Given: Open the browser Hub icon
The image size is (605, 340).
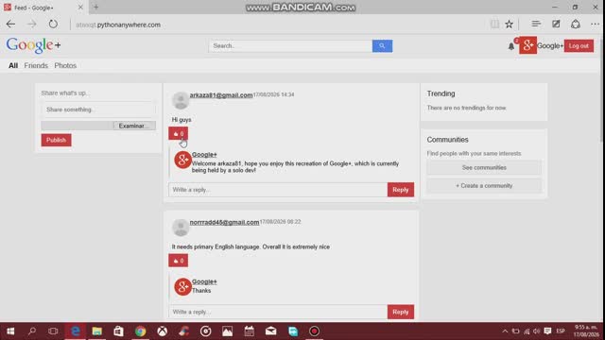Looking at the screenshot, I should tap(536, 24).
